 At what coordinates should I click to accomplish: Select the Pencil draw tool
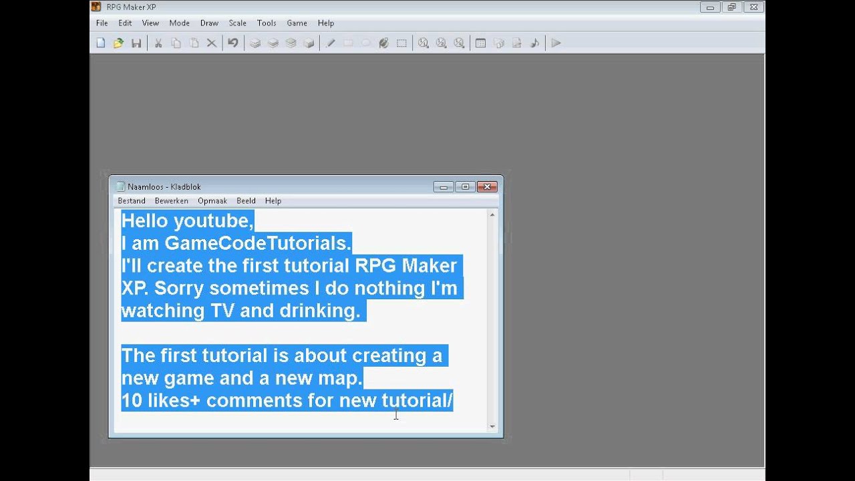click(330, 43)
